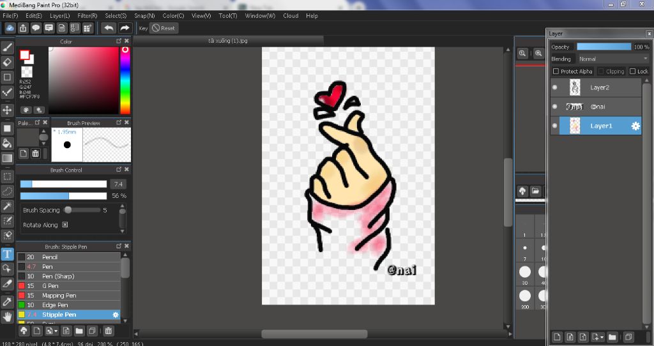Select the Gradient tool
The image size is (654, 346).
[x=7, y=158]
